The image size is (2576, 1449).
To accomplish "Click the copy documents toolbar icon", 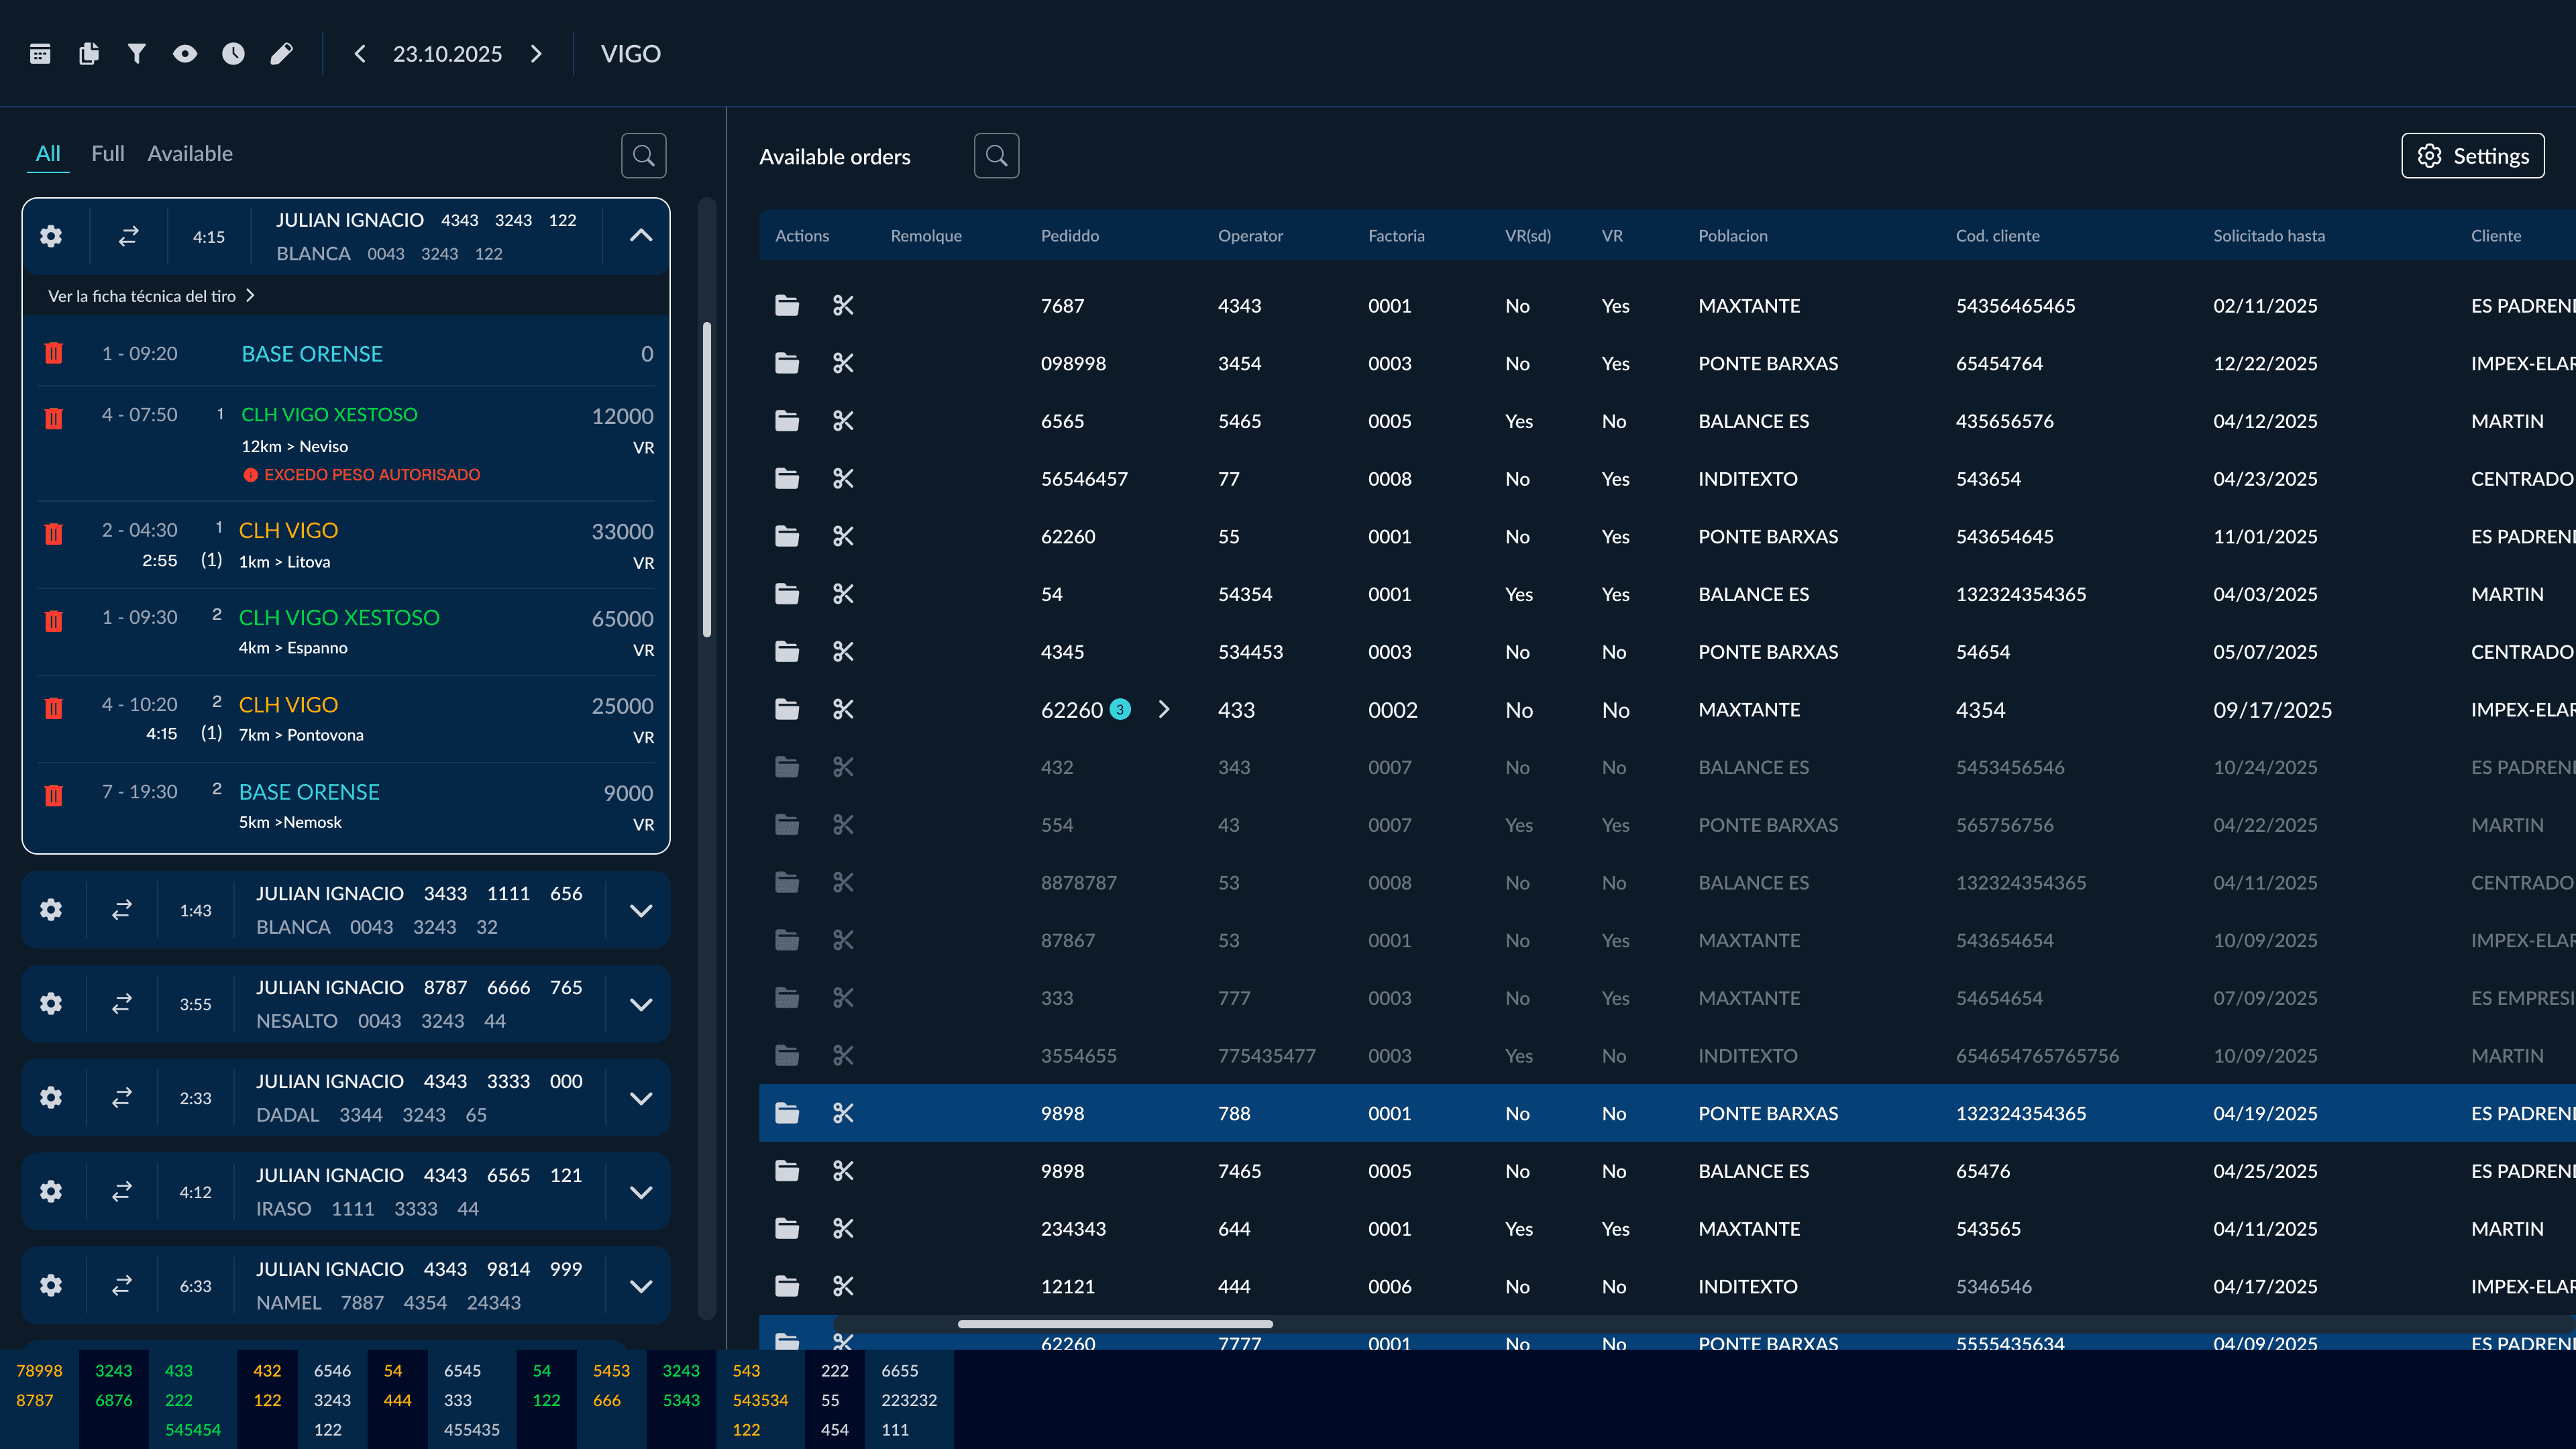I will pos(88,54).
